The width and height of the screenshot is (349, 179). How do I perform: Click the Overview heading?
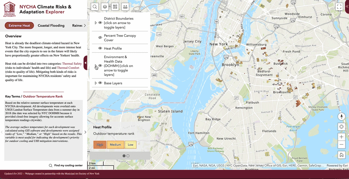pos(13,36)
